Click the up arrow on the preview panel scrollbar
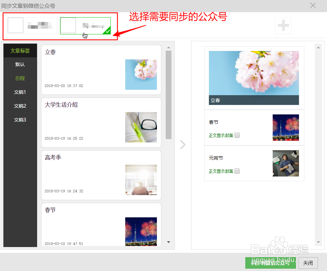 click(318, 47)
